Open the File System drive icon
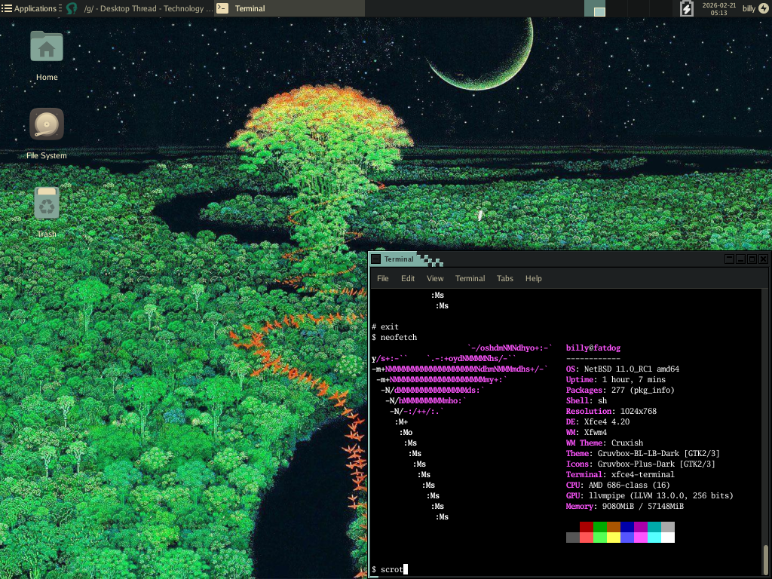The width and height of the screenshot is (772, 579). (47, 124)
